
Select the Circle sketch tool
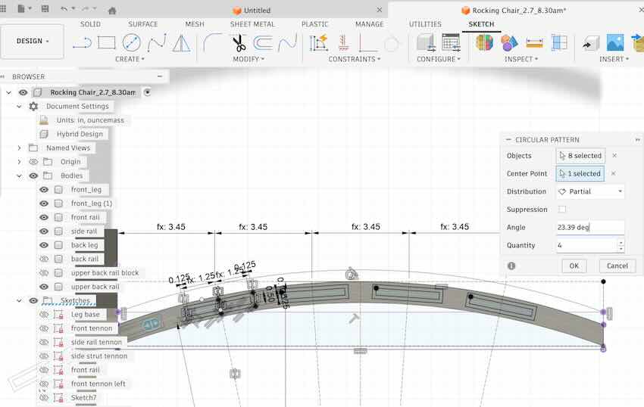[131, 42]
